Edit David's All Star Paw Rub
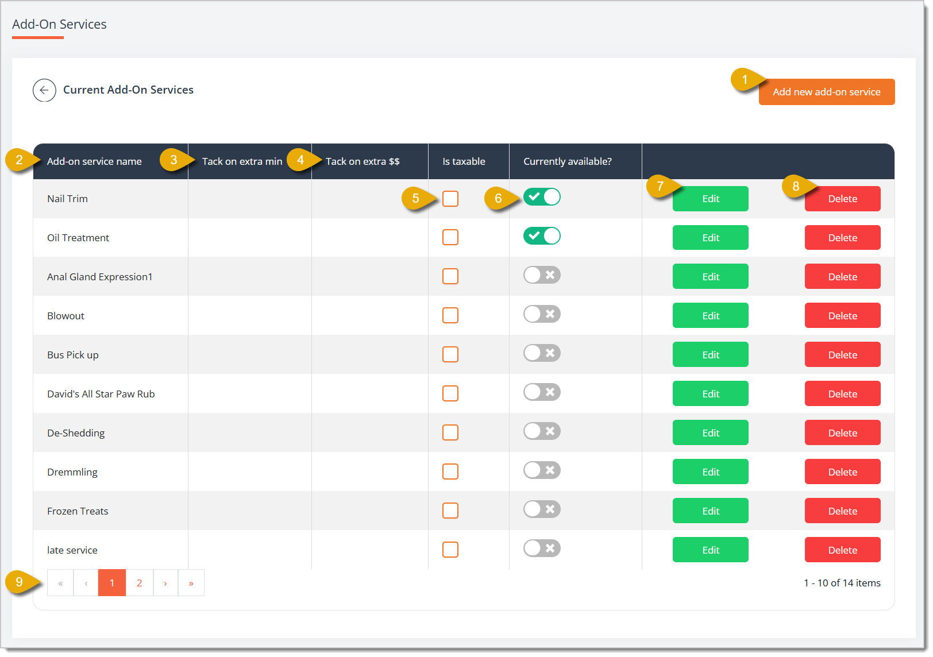The image size is (933, 657). (711, 394)
